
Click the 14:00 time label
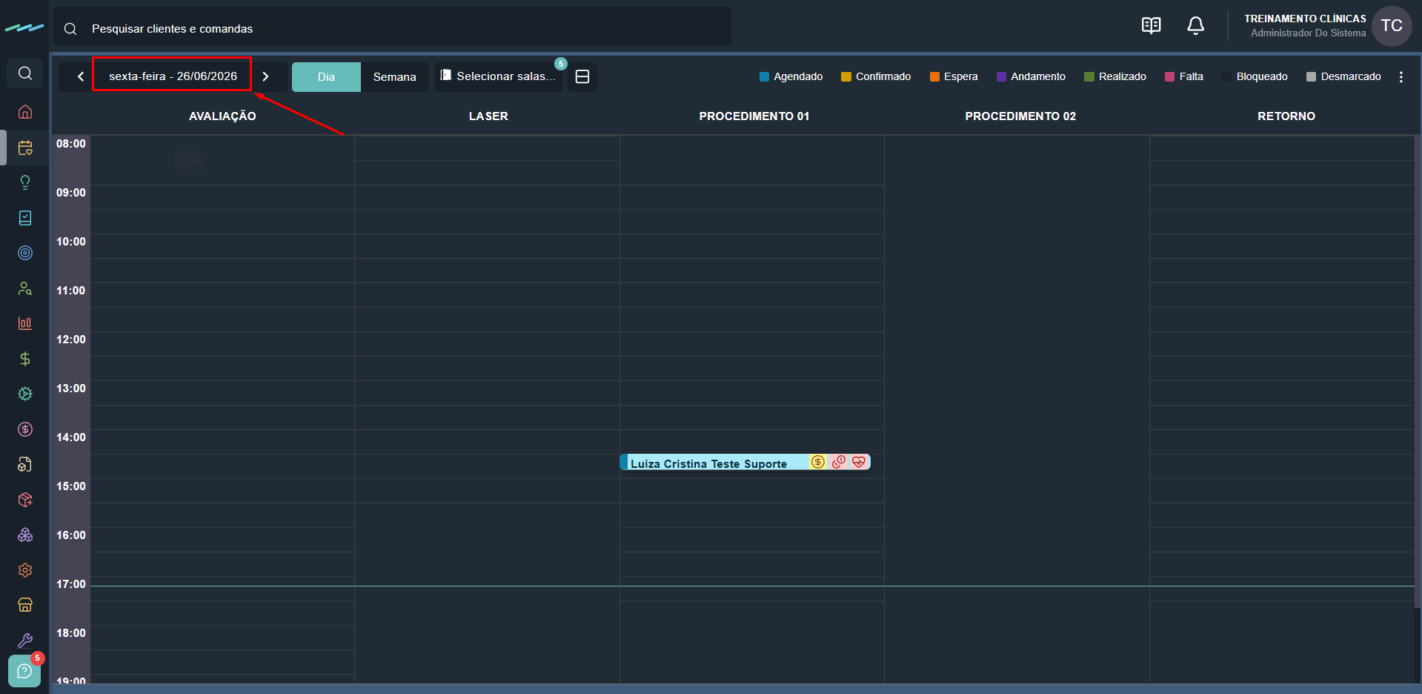pyautogui.click(x=71, y=437)
